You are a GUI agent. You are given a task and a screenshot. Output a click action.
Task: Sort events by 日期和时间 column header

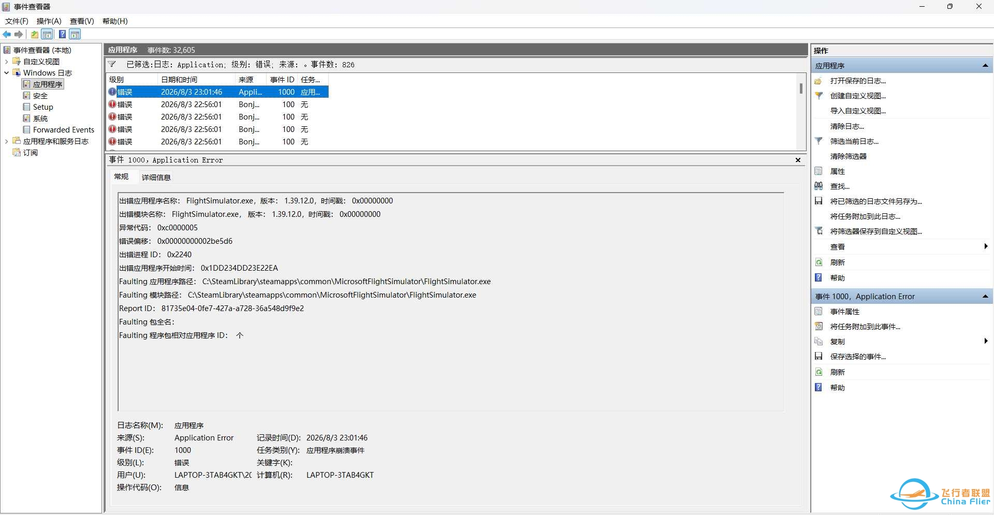[196, 80]
